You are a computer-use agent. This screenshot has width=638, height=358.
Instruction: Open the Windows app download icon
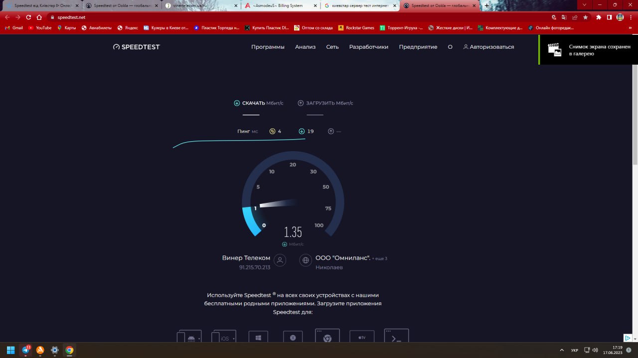coord(258,337)
